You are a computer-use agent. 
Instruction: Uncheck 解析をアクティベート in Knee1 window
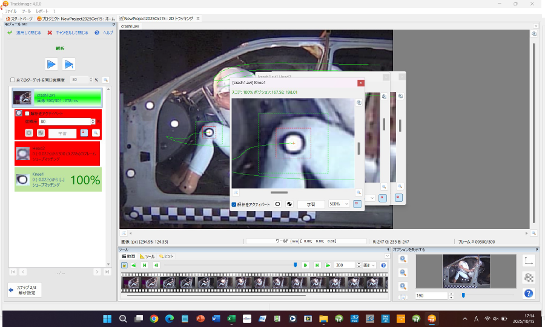click(235, 204)
